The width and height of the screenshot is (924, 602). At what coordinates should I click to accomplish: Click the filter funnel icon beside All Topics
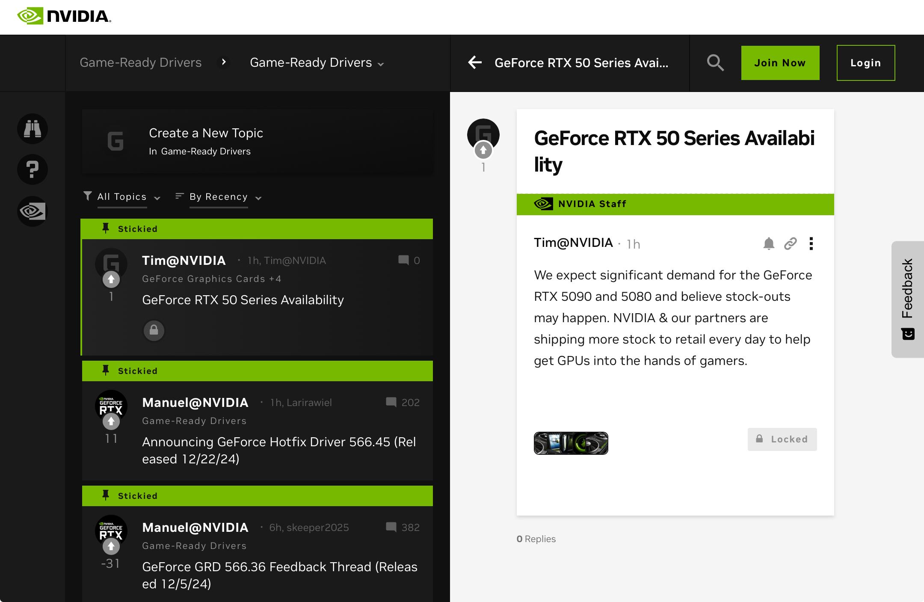coord(87,196)
